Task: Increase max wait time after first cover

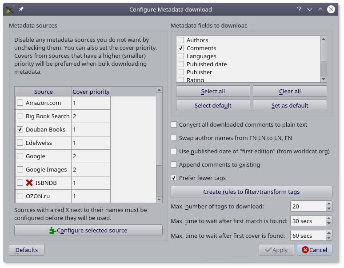Action: 329,233
